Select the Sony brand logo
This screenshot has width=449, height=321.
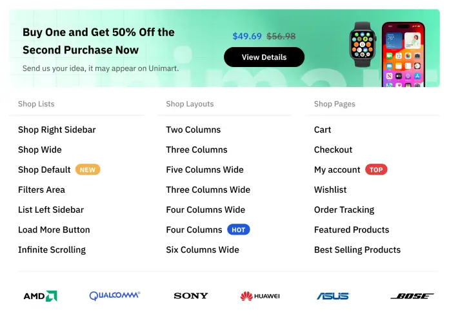(x=191, y=296)
